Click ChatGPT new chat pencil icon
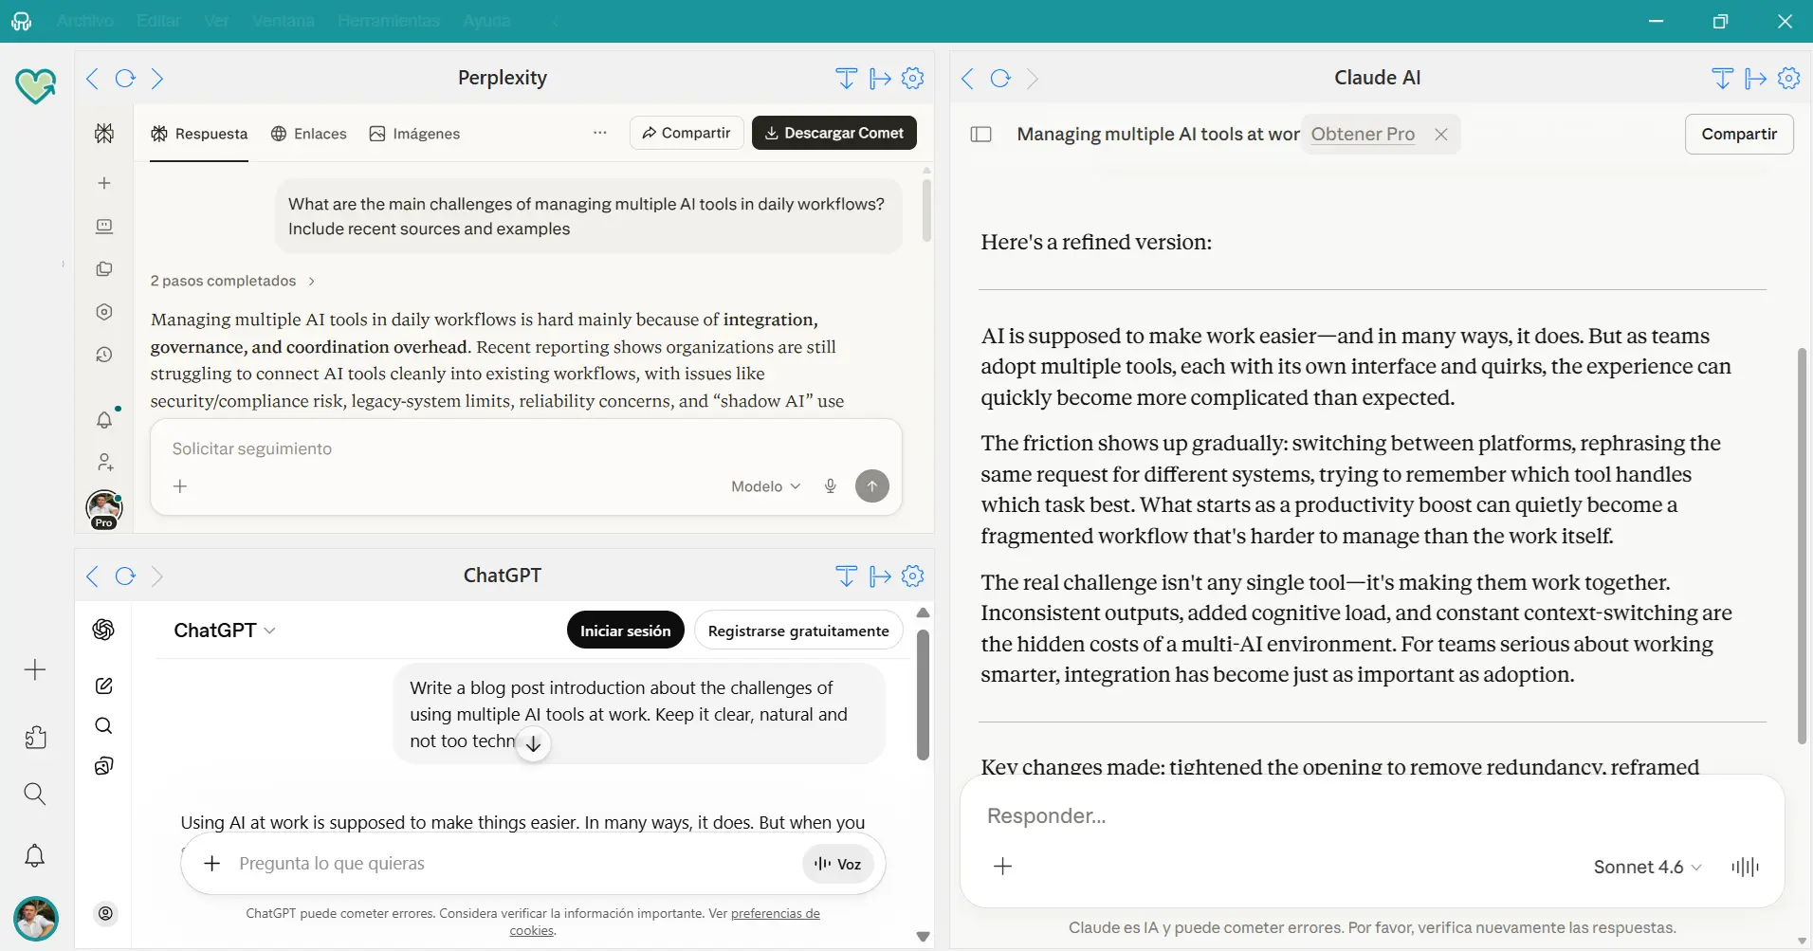1813x951 pixels. pyautogui.click(x=104, y=686)
